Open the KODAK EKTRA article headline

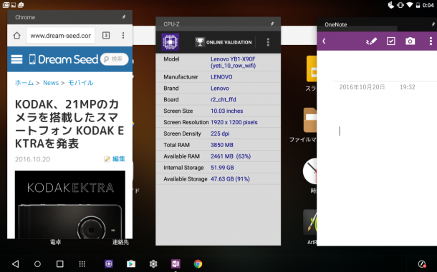69,124
